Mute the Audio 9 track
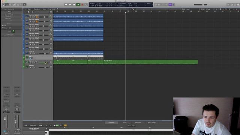 pos(30,54)
